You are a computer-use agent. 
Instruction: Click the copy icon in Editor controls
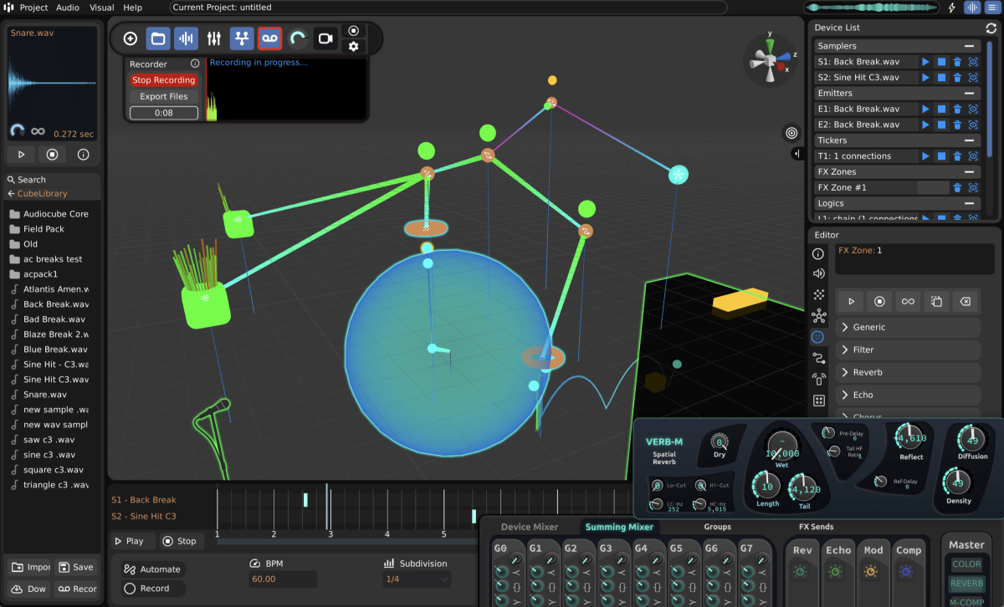pos(937,301)
